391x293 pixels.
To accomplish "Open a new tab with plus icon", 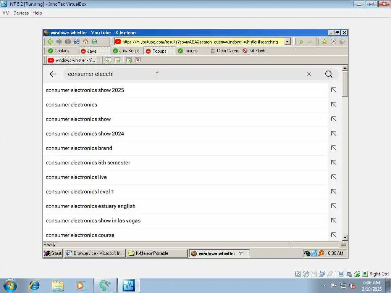I will tap(129, 60).
